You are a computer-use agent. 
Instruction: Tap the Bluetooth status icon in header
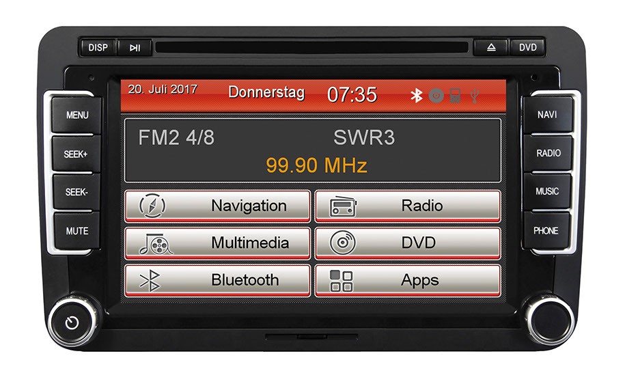click(416, 96)
